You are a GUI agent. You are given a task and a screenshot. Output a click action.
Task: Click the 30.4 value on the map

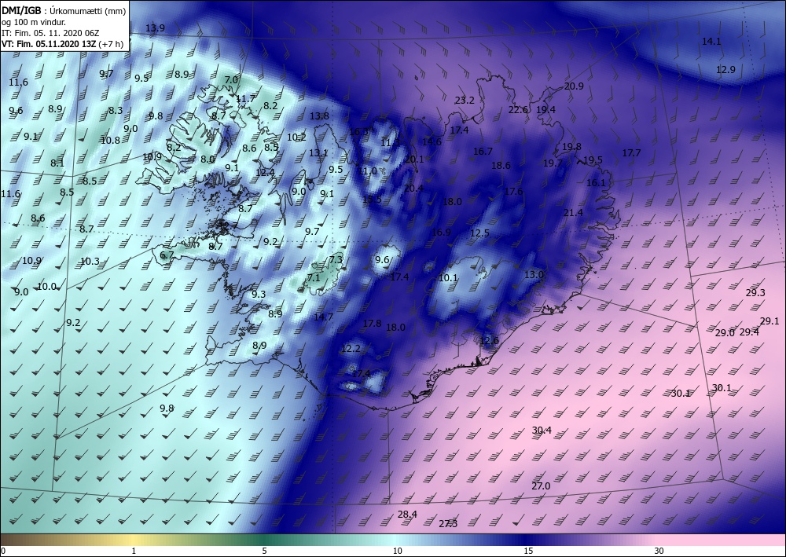(x=542, y=431)
